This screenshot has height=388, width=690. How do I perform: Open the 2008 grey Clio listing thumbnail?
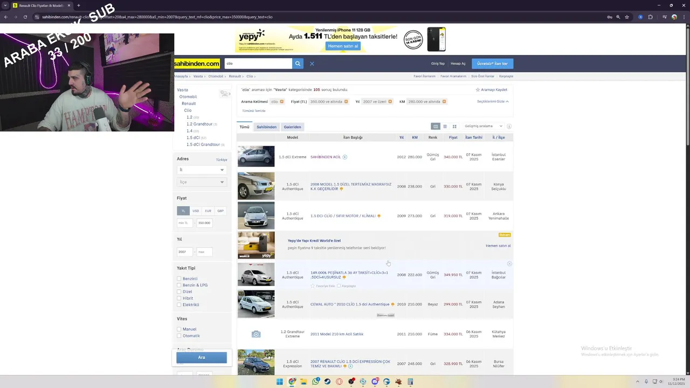256,186
